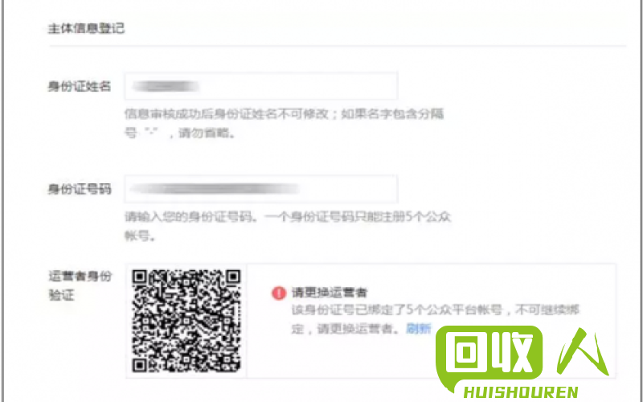
Task: Click the QR code's top-right finder square
Action: pos(233,277)
